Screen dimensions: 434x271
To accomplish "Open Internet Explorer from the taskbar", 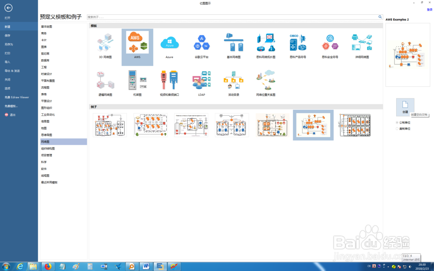I will coord(20,266).
